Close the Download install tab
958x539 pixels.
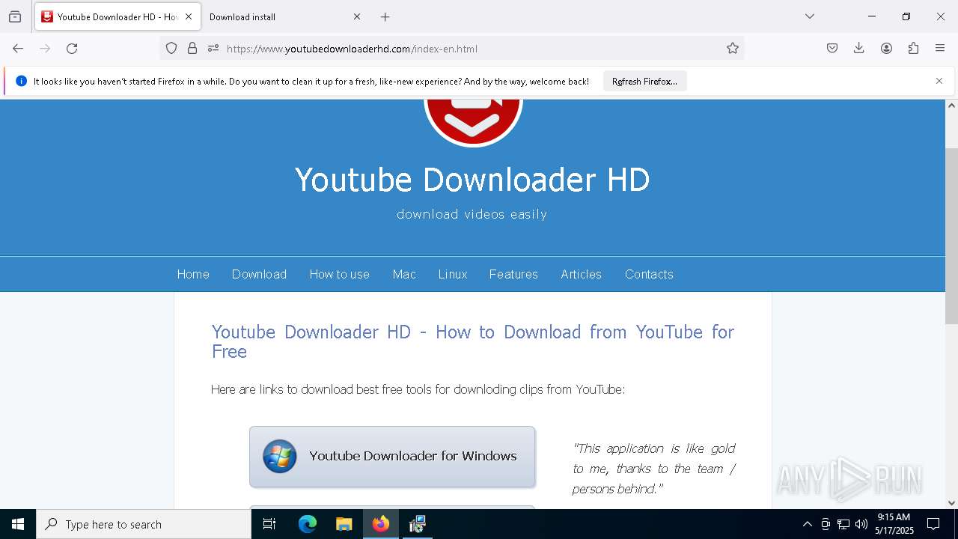(357, 16)
